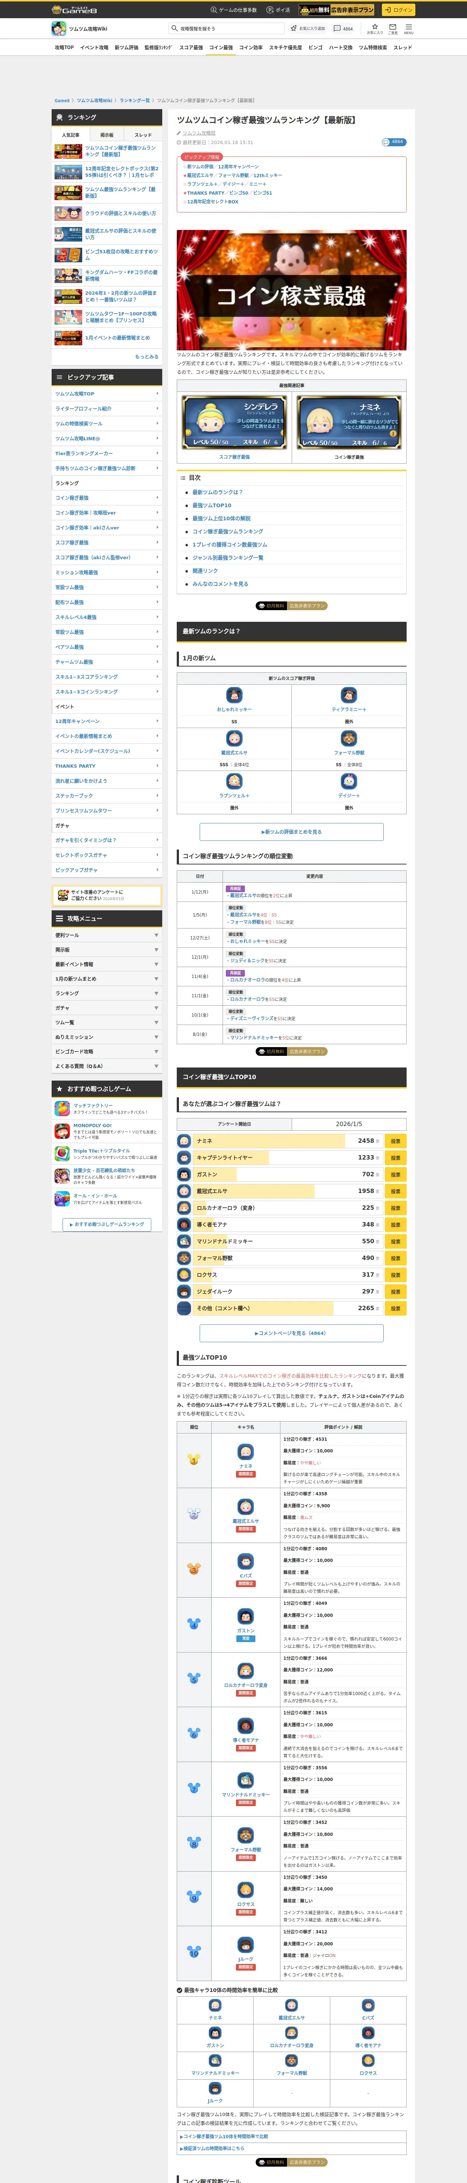Open the みんなのコメントを見る contents link
The height and width of the screenshot is (2183, 467).
220,584
